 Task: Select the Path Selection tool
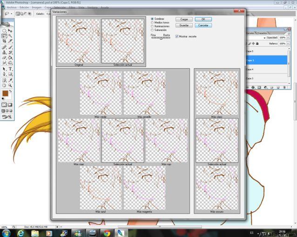tap(4, 69)
